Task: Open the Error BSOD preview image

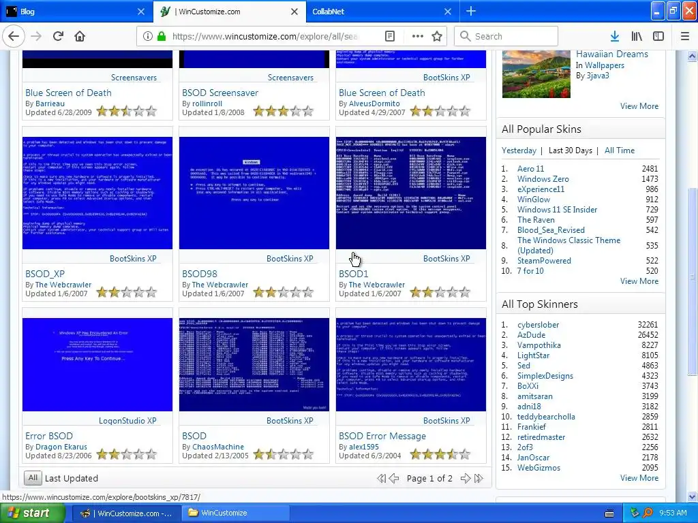Action: pos(97,365)
